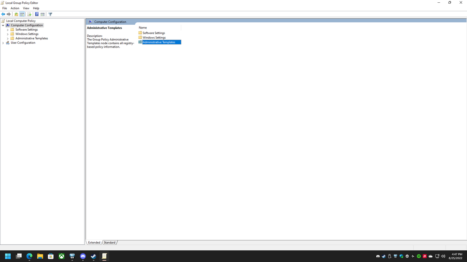
Task: Open the Action menu
Action: tap(15, 8)
